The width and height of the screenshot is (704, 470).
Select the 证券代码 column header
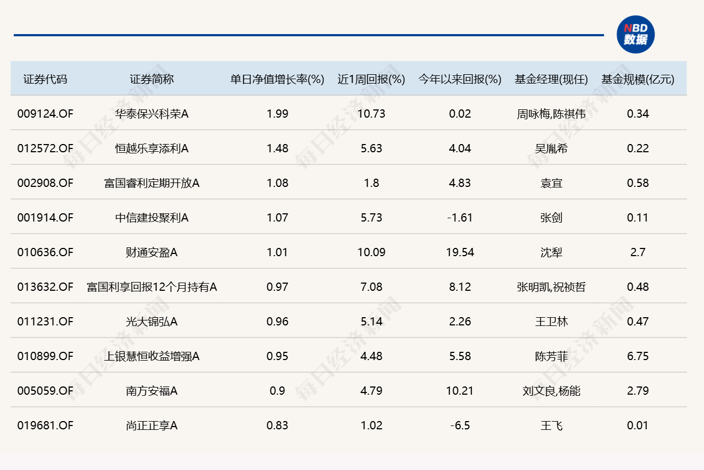(45, 79)
